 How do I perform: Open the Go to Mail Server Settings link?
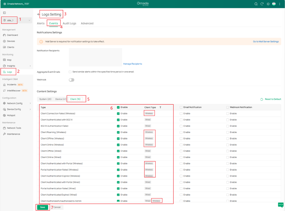[266, 42]
